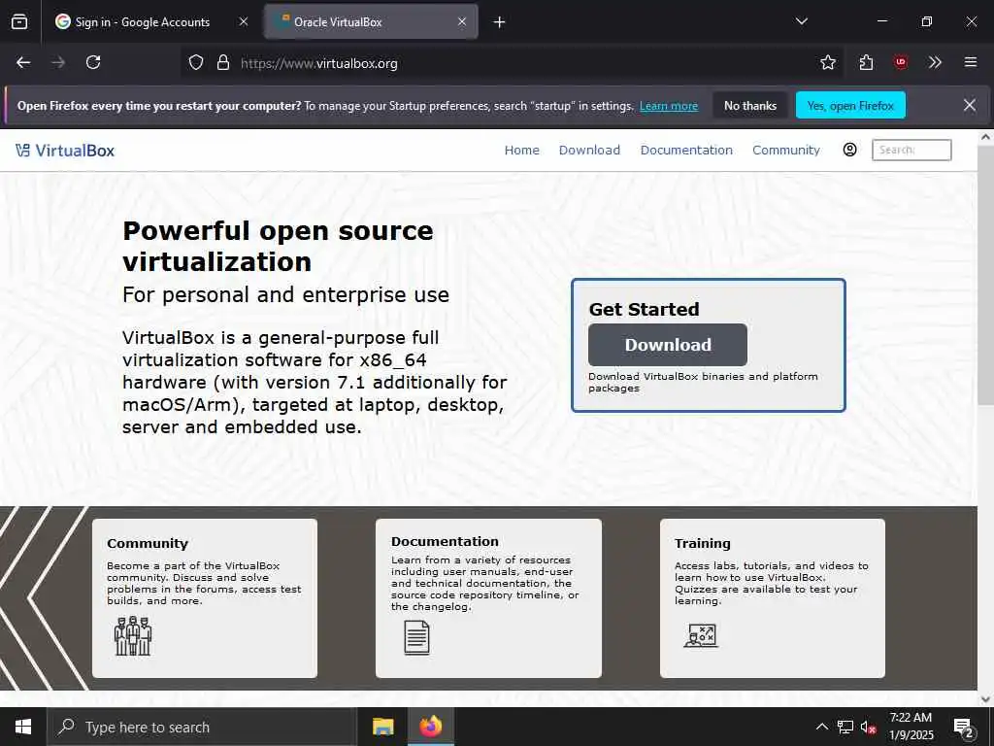Click the big Download button
Image resolution: width=994 pixels, height=746 pixels.
(x=668, y=345)
